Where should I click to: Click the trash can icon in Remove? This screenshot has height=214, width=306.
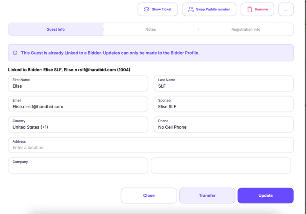(x=249, y=9)
